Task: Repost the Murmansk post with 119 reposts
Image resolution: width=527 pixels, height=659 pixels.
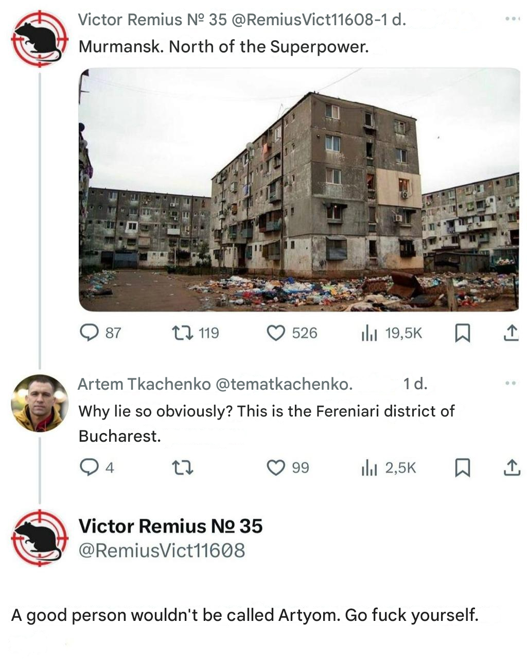Action: 196,333
